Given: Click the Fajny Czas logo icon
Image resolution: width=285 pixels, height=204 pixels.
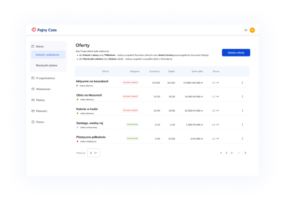Looking at the screenshot, I should 34,30.
